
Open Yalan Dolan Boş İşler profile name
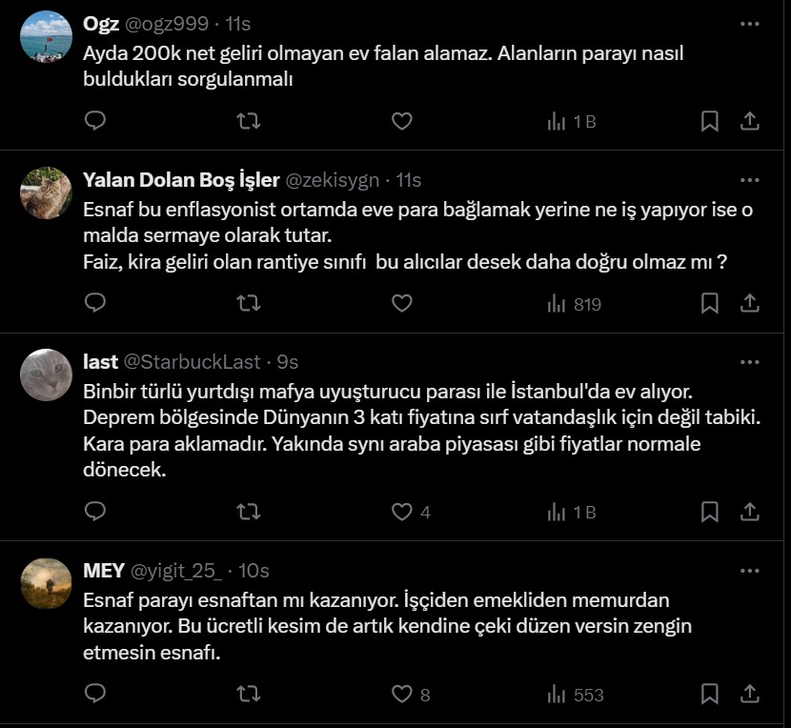pyautogui.click(x=181, y=180)
